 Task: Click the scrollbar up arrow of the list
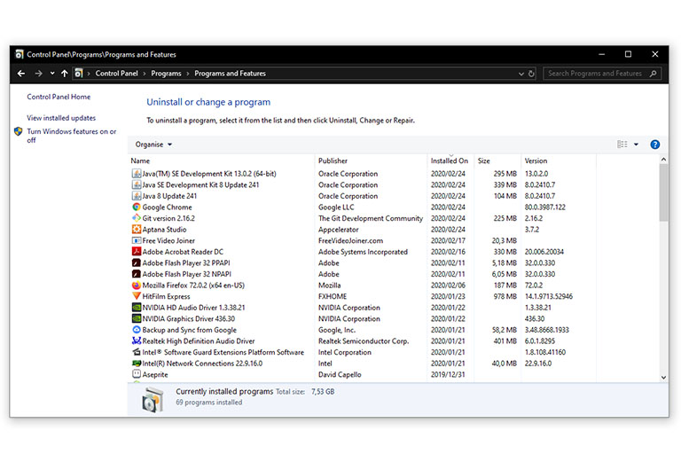pyautogui.click(x=663, y=160)
